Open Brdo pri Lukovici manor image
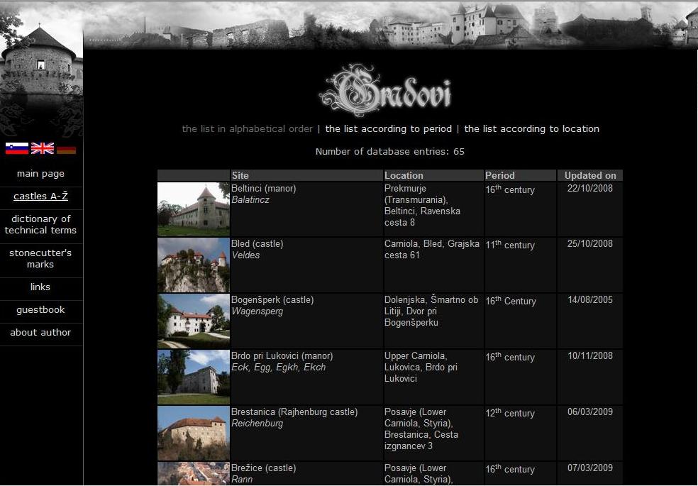The height and width of the screenshot is (486, 698). [x=194, y=377]
